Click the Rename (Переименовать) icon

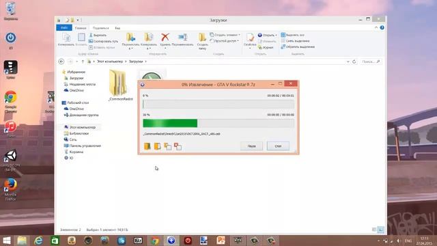pyautogui.click(x=182, y=37)
